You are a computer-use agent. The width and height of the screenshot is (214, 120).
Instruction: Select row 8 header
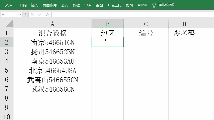(7, 98)
